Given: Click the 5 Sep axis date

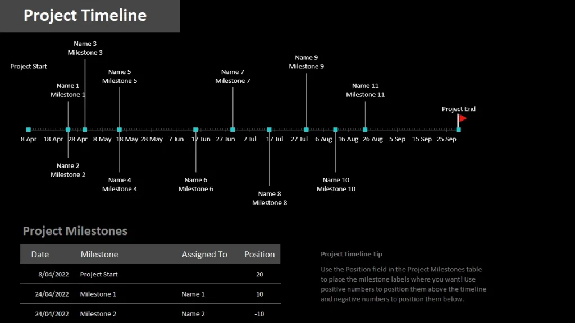Looking at the screenshot, I should click(397, 139).
